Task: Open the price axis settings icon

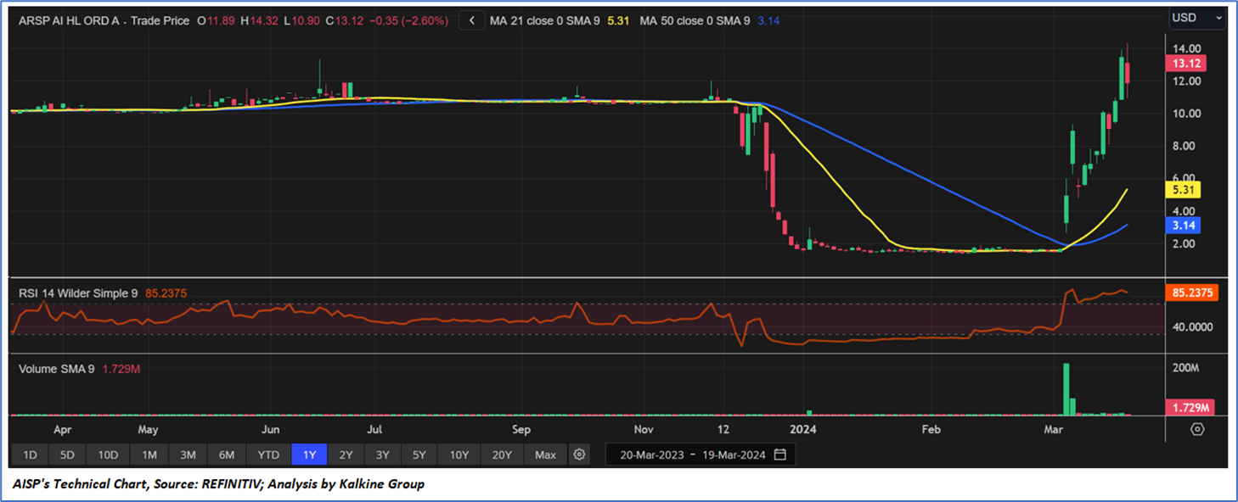Action: click(1197, 429)
